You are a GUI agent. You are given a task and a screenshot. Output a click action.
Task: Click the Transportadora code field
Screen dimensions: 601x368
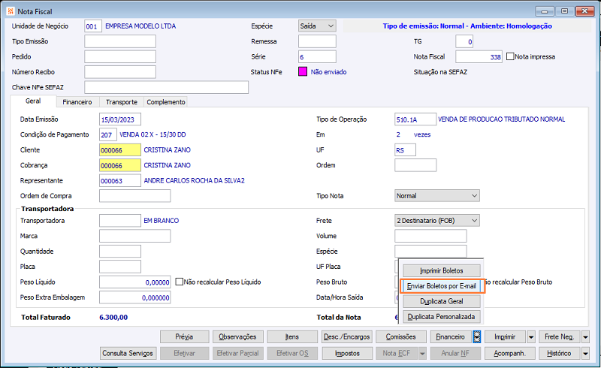[x=120, y=221]
